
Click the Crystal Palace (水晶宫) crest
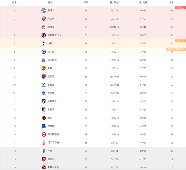(43, 85)
